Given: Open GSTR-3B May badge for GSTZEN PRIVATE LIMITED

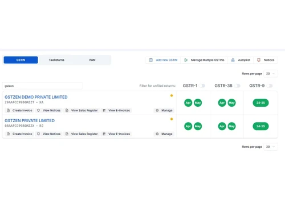Looking at the screenshot, I should [x=231, y=126].
